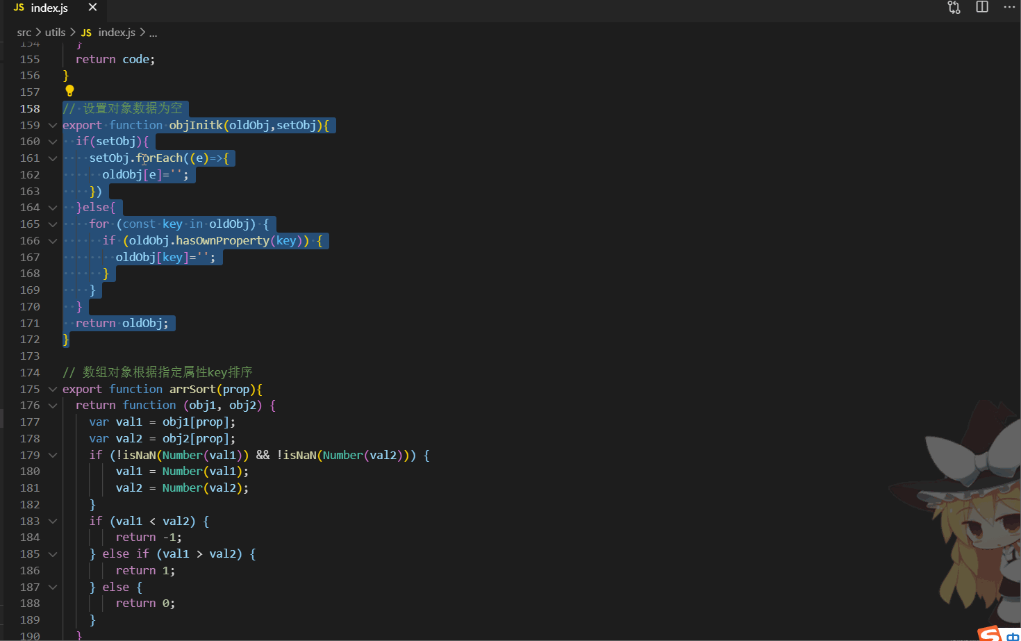Click line number 174
Image resolution: width=1021 pixels, height=641 pixels.
[x=30, y=372]
